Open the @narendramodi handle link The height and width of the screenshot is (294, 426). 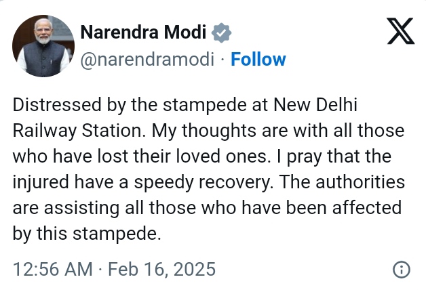pyautogui.click(x=148, y=60)
